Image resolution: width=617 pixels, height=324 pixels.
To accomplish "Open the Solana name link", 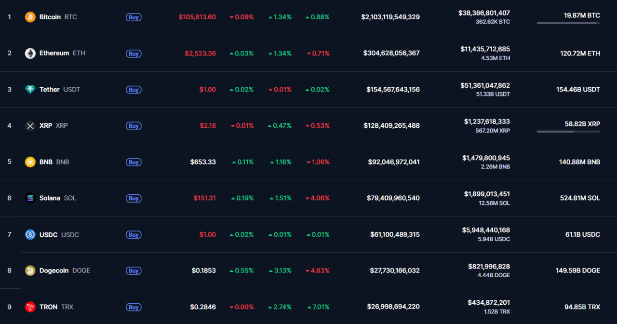I will (x=50, y=198).
